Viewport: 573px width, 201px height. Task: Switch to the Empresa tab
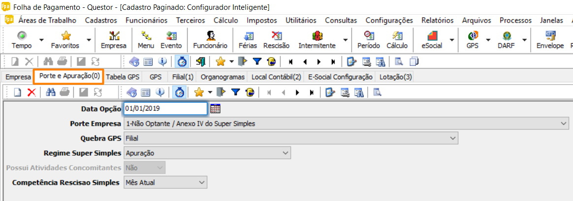[x=18, y=77]
